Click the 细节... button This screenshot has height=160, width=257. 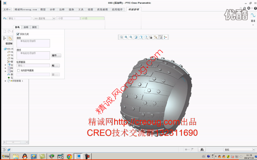click(56, 56)
